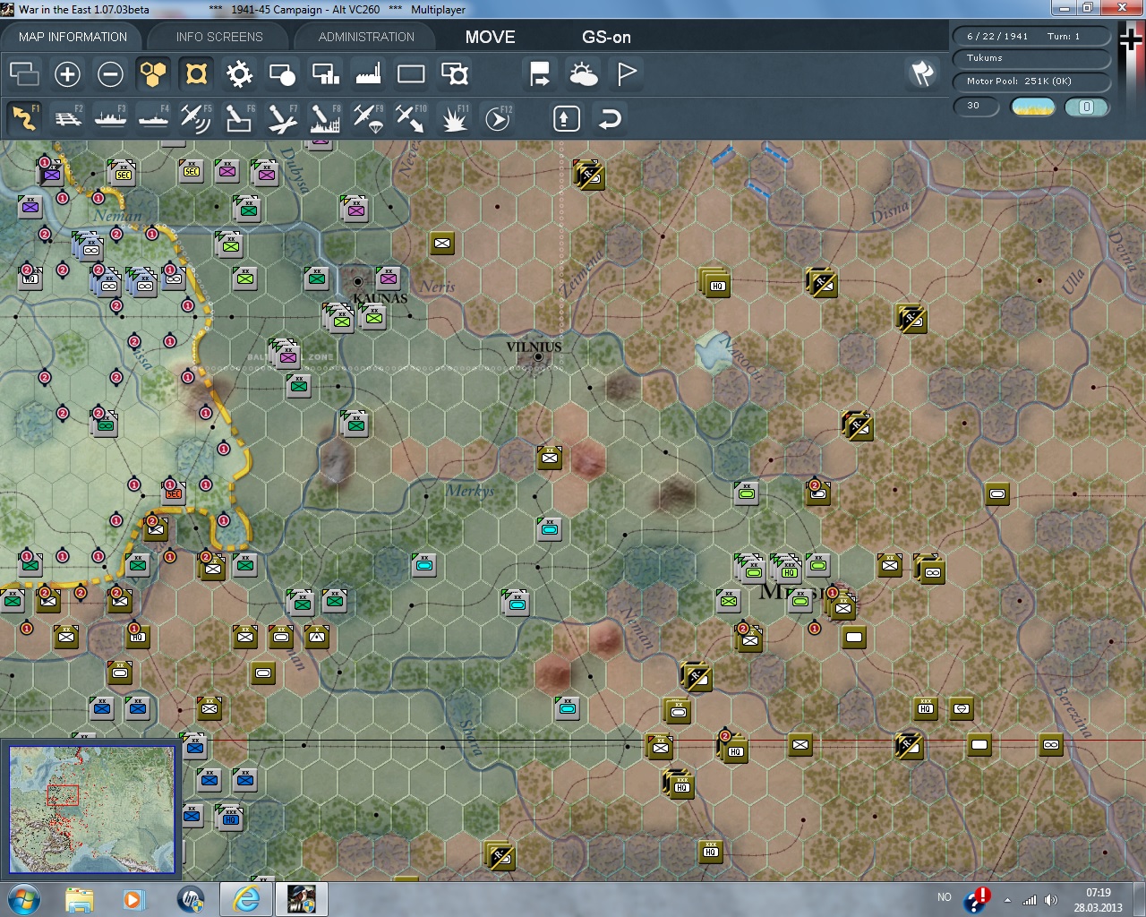The width and height of the screenshot is (1146, 917).
Task: Select Air transport mode F9 icon
Action: click(x=368, y=117)
